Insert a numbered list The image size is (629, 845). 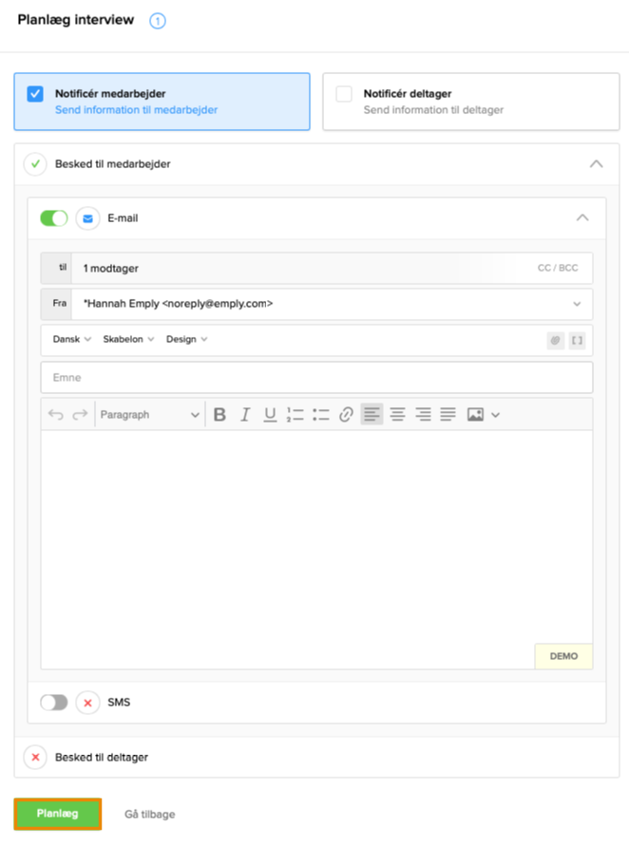point(295,415)
